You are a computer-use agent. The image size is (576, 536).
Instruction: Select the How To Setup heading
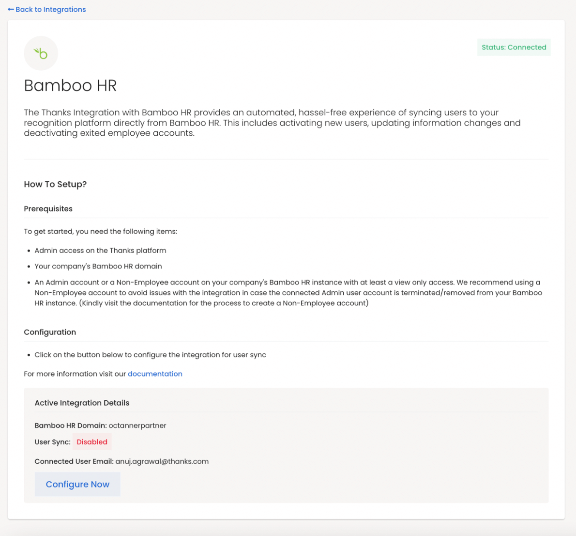55,184
